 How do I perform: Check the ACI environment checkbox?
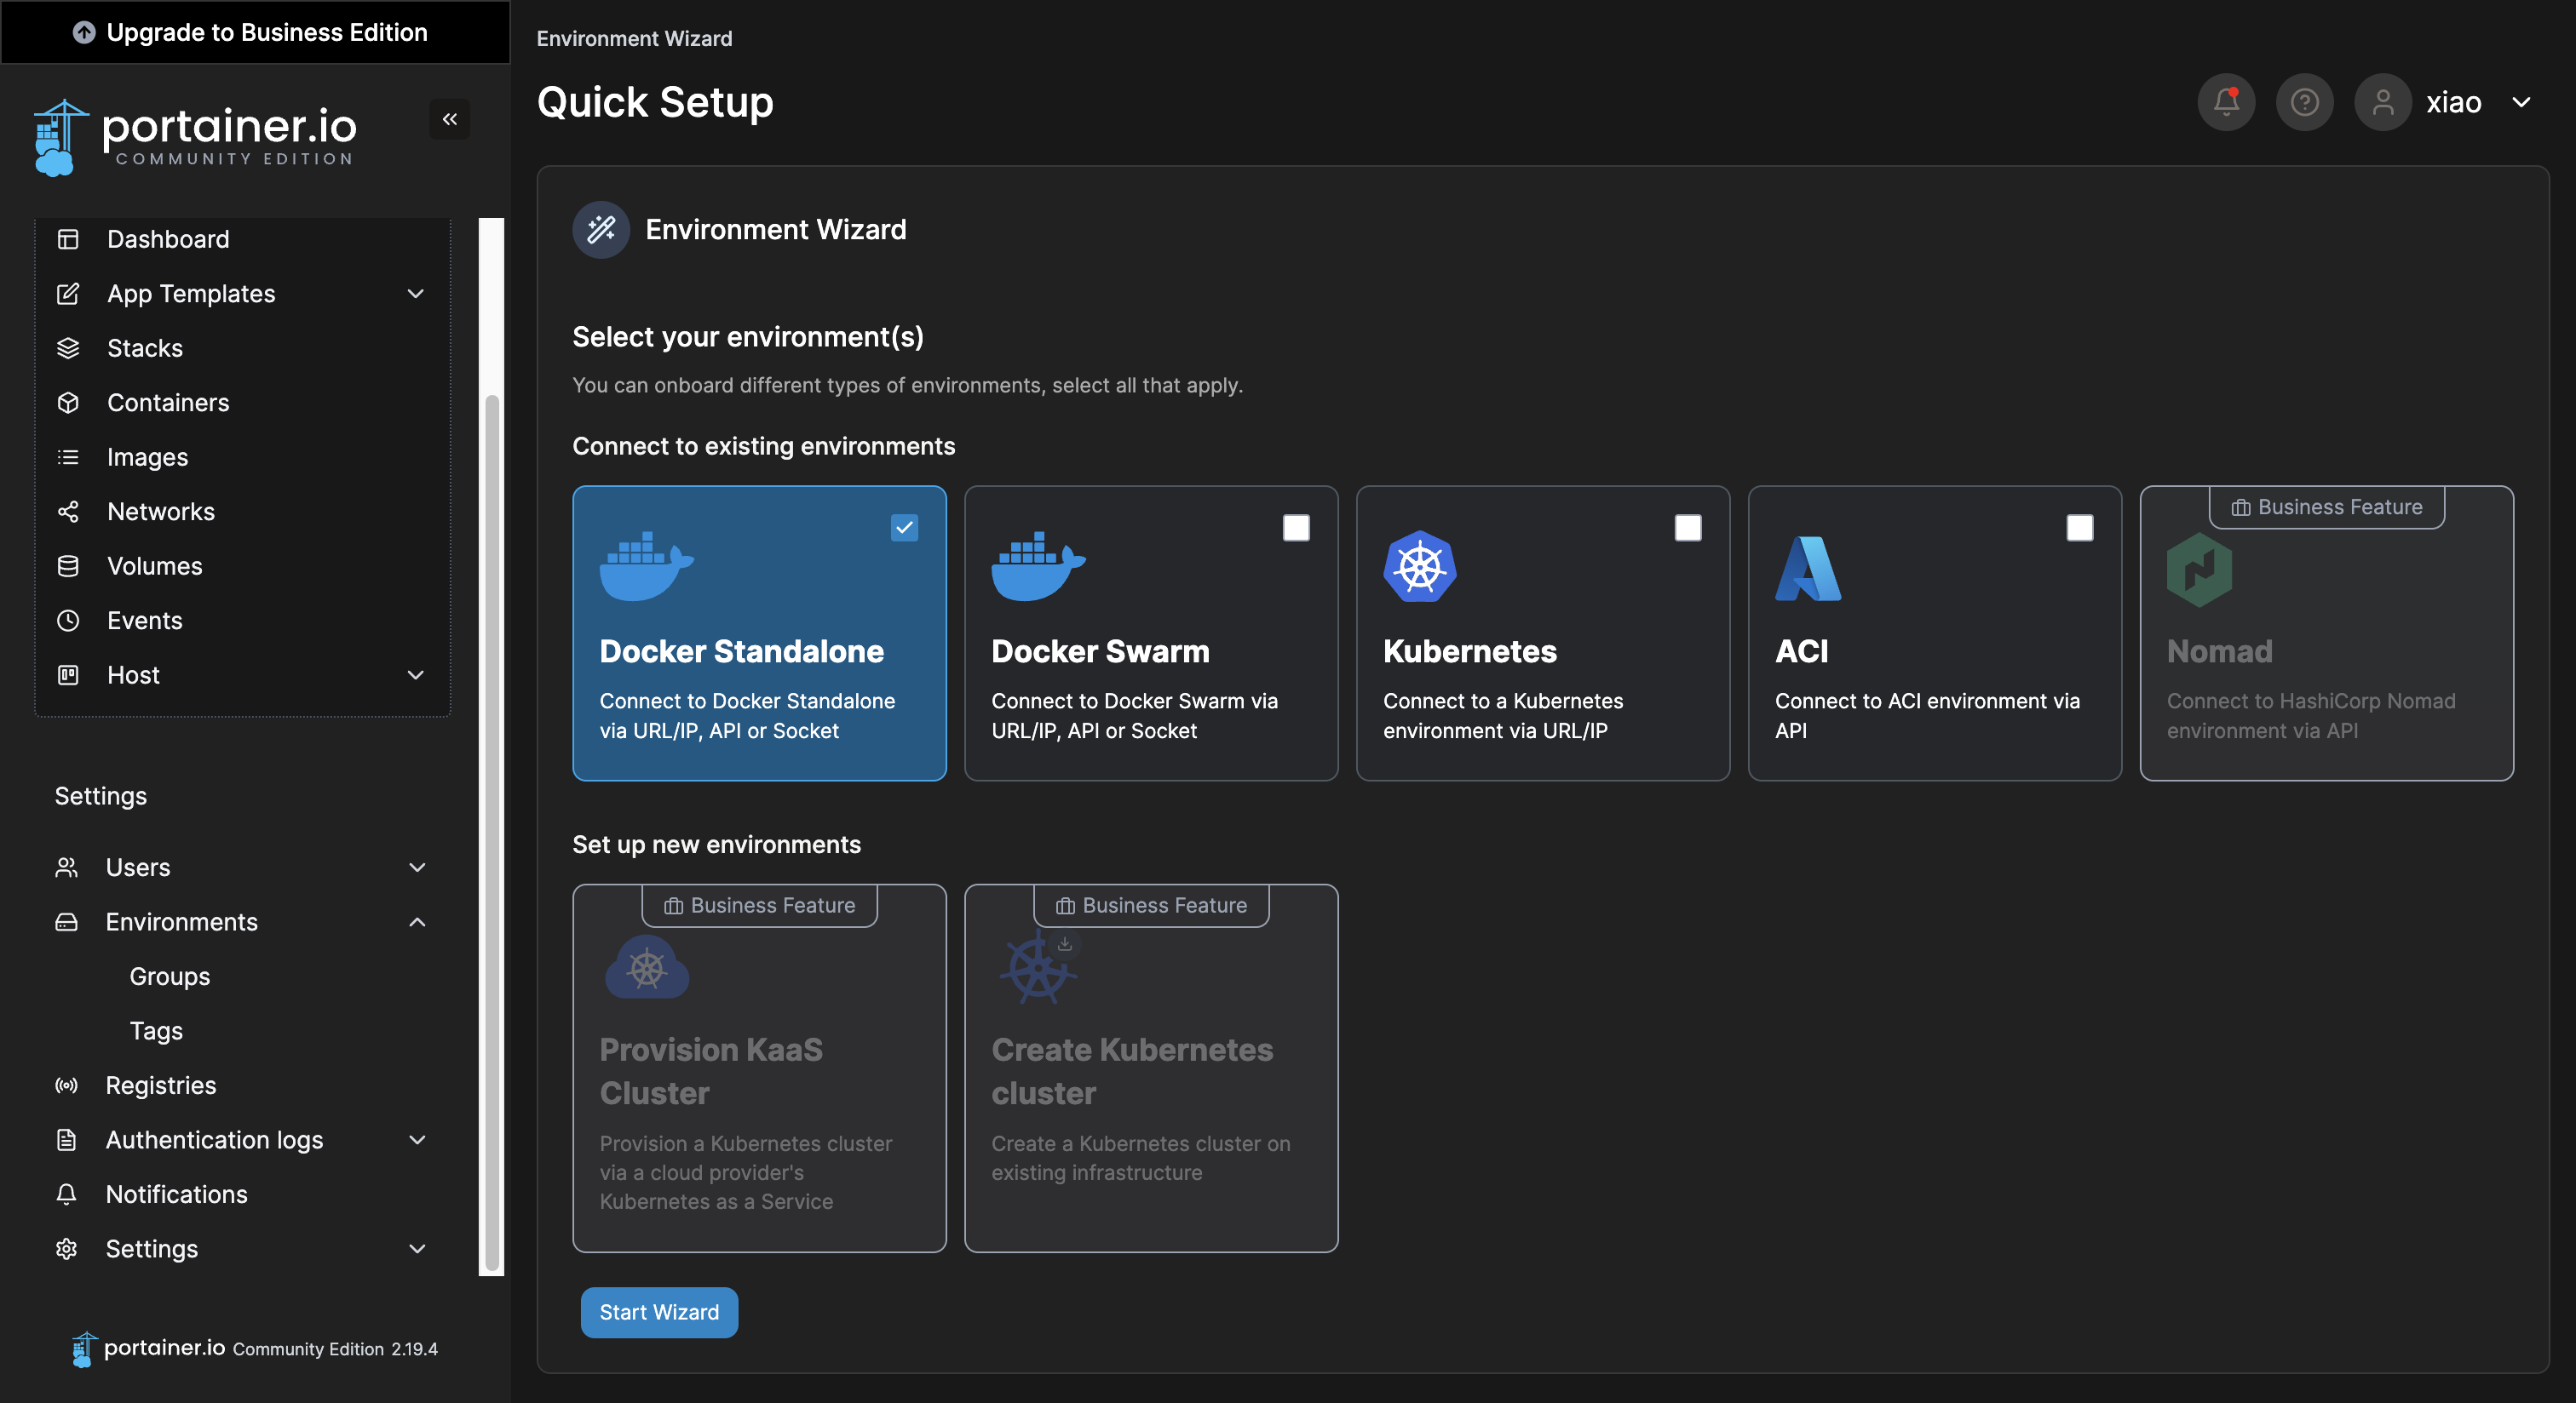click(x=2080, y=527)
